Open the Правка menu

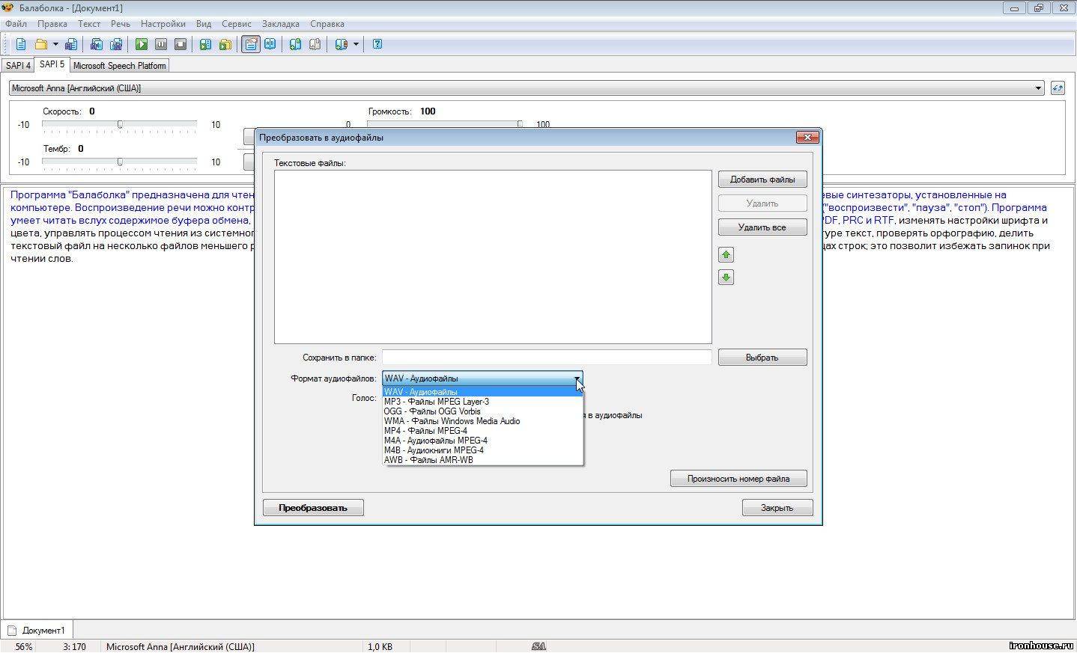[x=52, y=24]
